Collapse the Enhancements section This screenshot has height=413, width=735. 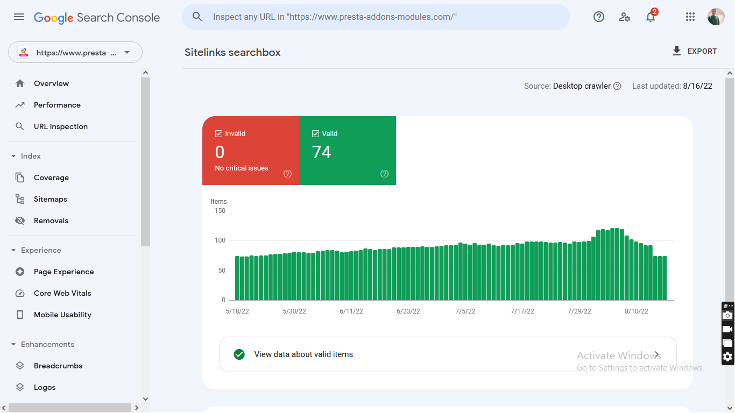tap(13, 344)
